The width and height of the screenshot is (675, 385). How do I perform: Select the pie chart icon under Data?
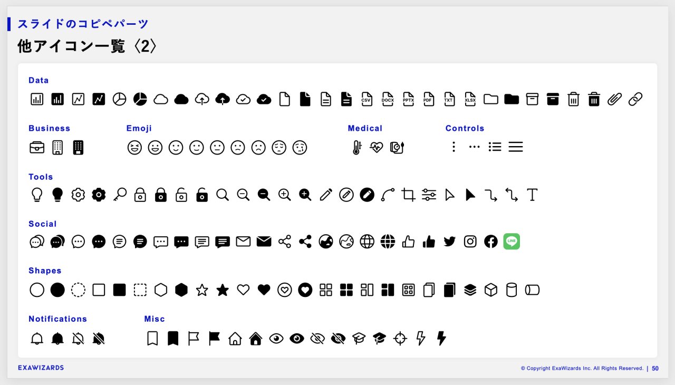click(119, 99)
